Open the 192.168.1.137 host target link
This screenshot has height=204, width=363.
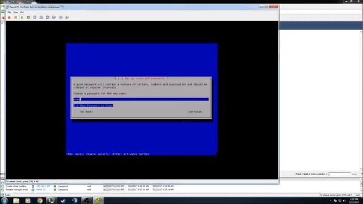[x=43, y=186]
